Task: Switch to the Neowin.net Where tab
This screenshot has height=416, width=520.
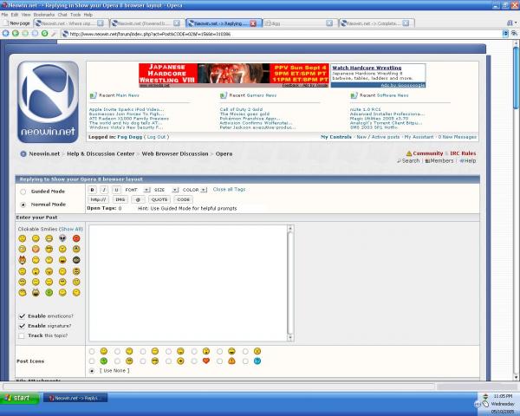Action: click(69, 23)
